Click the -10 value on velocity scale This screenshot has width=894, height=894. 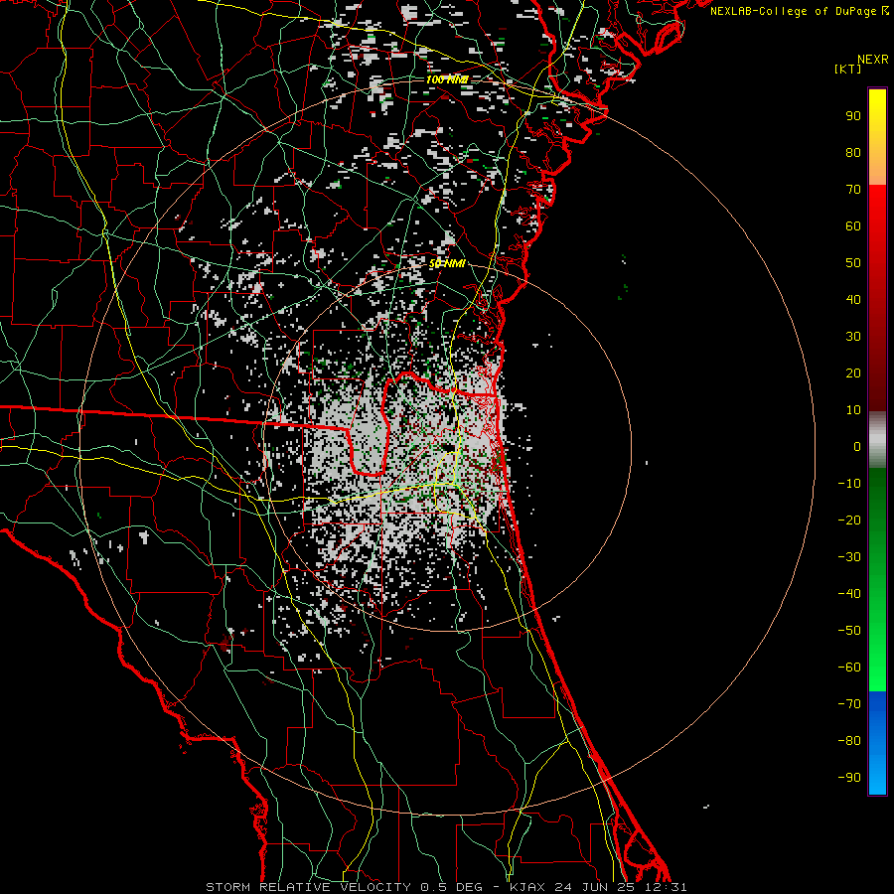pos(849,484)
